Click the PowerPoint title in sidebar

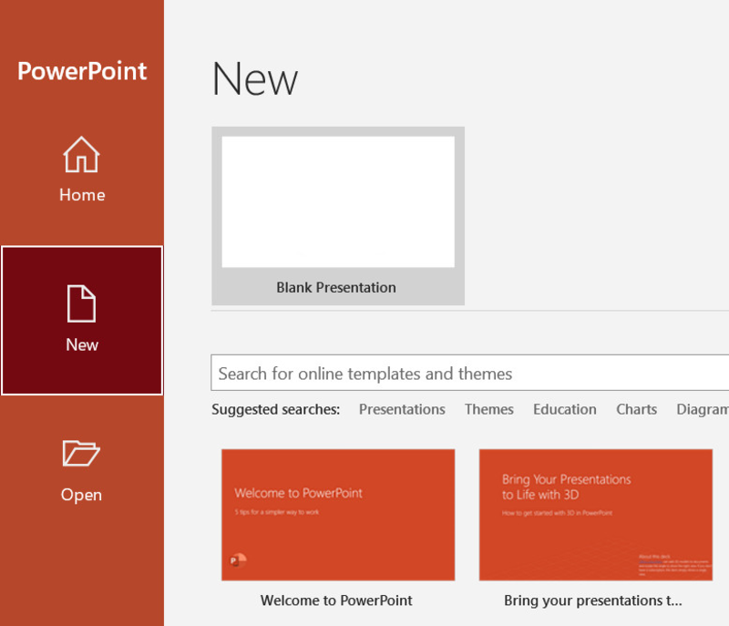tap(82, 71)
